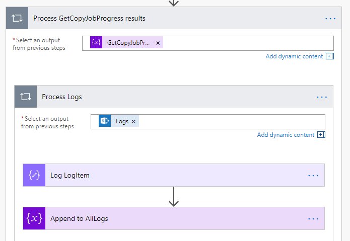Image resolution: width=350 pixels, height=241 pixels.
Task: Open ellipsis menu for Process GetCopyJobProgress results
Action: coord(330,19)
